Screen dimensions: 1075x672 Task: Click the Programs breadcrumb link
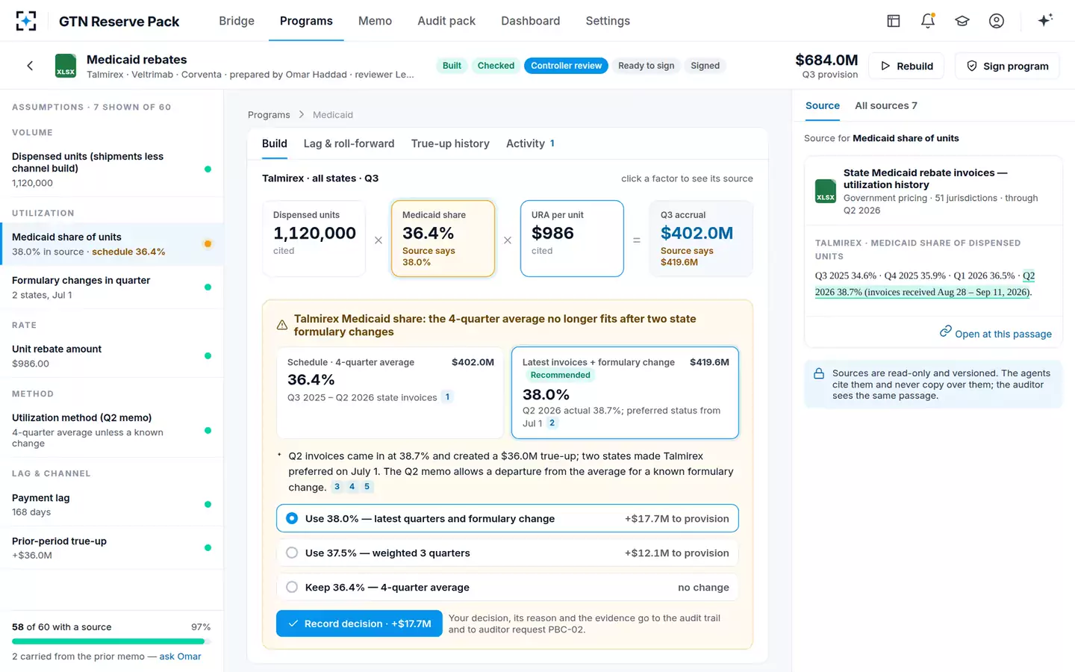[269, 115]
